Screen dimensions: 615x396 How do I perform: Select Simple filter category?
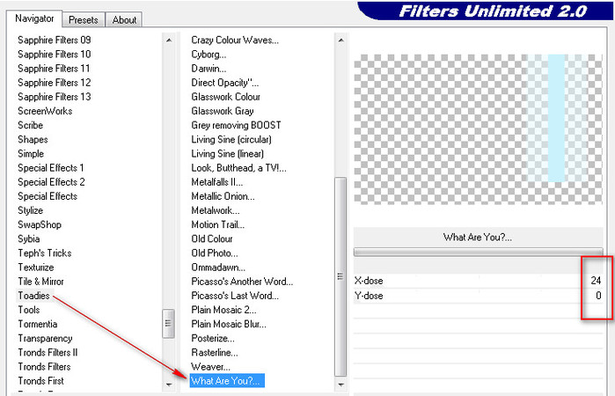[x=31, y=153]
